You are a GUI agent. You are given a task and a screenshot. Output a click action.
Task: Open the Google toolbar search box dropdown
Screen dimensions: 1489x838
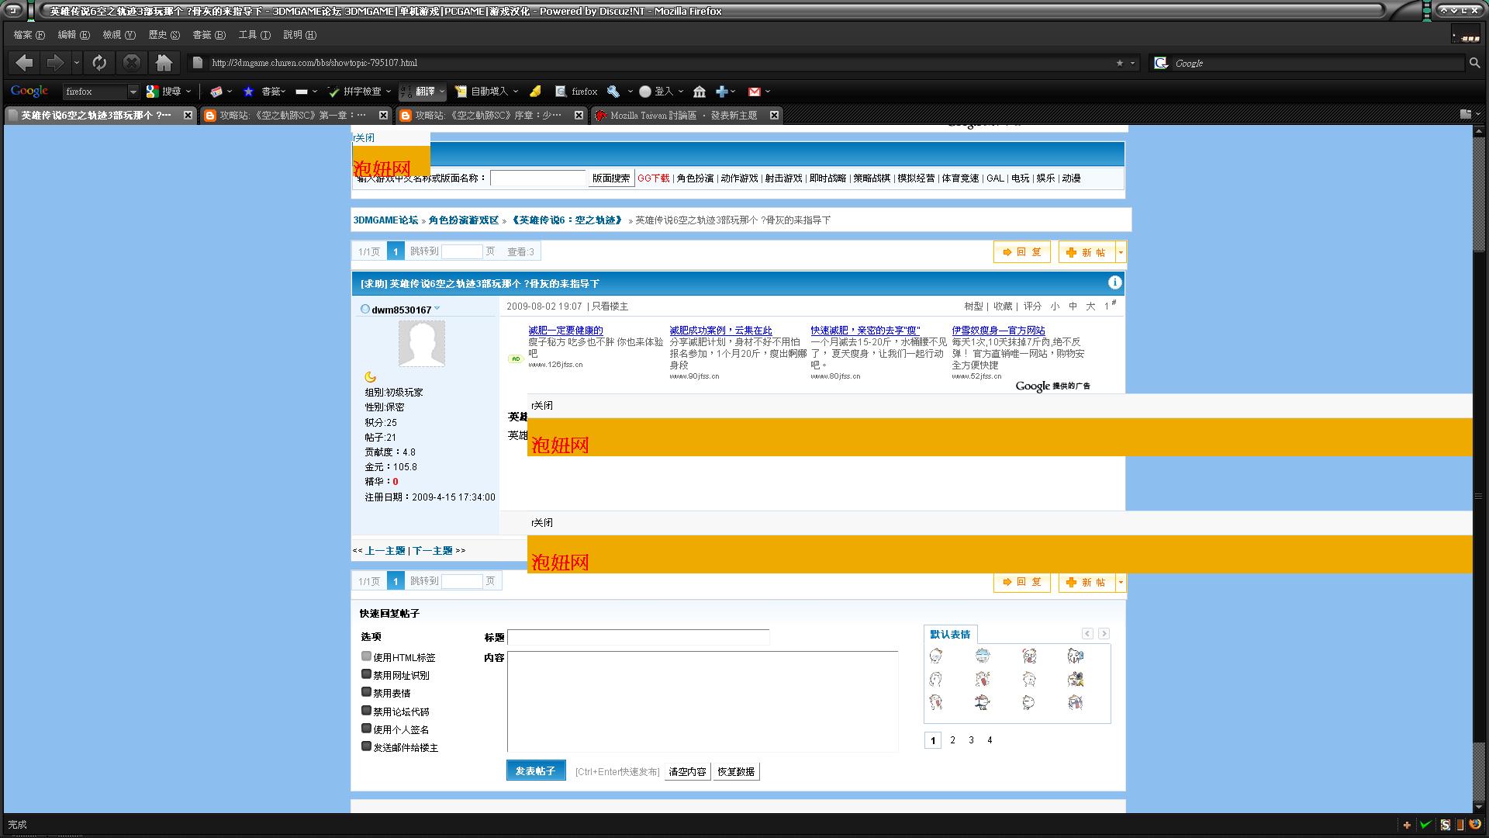pos(133,92)
